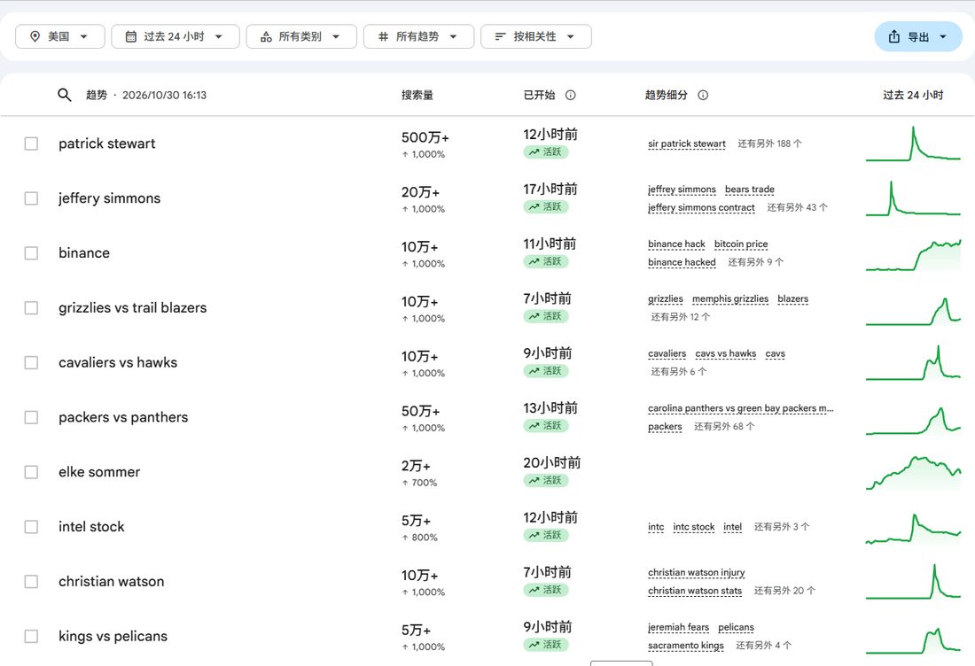Expand 还有另外 20 个 for christian watson
The width and height of the screenshot is (975, 666).
[784, 590]
